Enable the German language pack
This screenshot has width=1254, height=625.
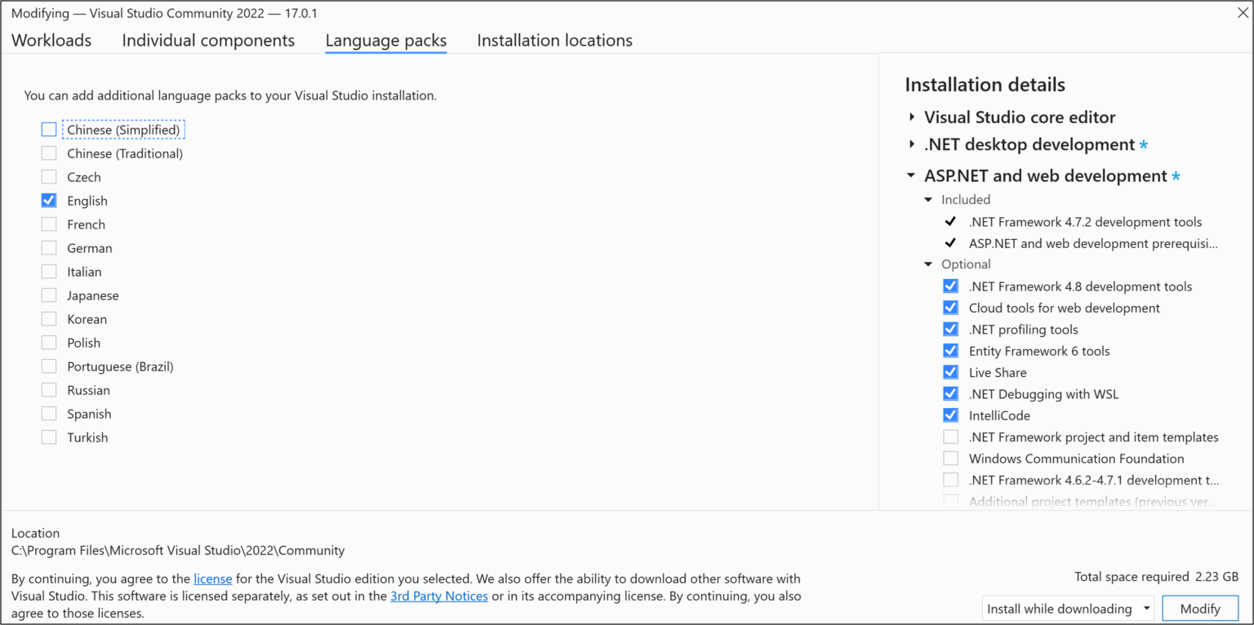pyautogui.click(x=48, y=247)
